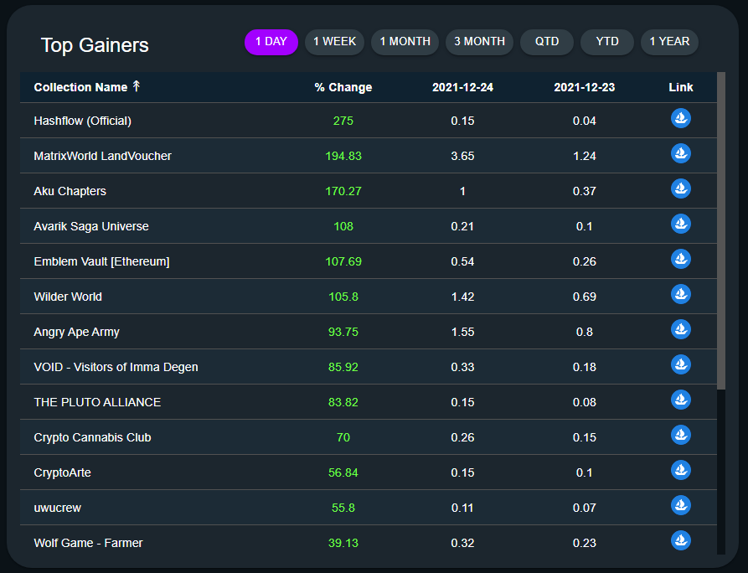Select the Wilder World collection name
The height and width of the screenshot is (573, 748).
point(68,297)
